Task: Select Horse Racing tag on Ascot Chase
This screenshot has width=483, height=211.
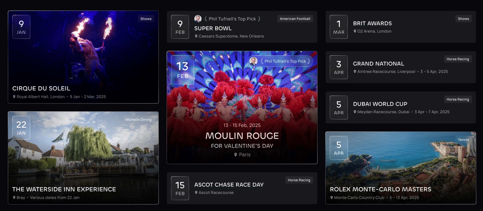Action: pos(299,180)
